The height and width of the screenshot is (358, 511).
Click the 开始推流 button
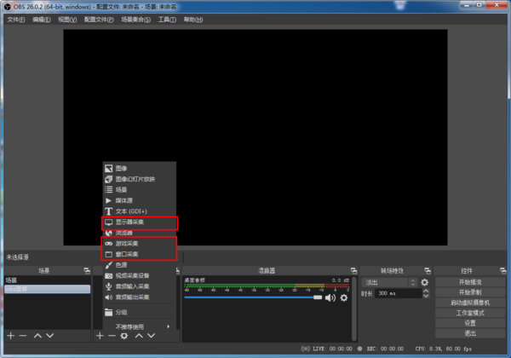coord(470,281)
